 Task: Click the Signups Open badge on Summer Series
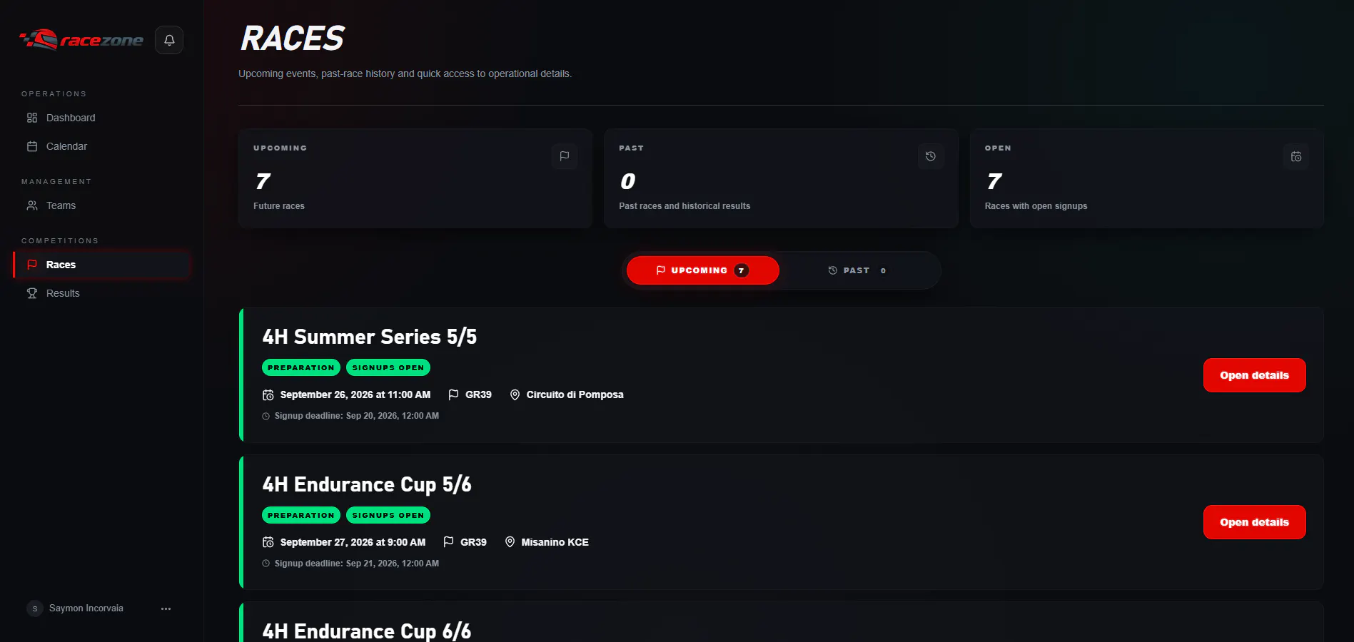pyautogui.click(x=388, y=367)
